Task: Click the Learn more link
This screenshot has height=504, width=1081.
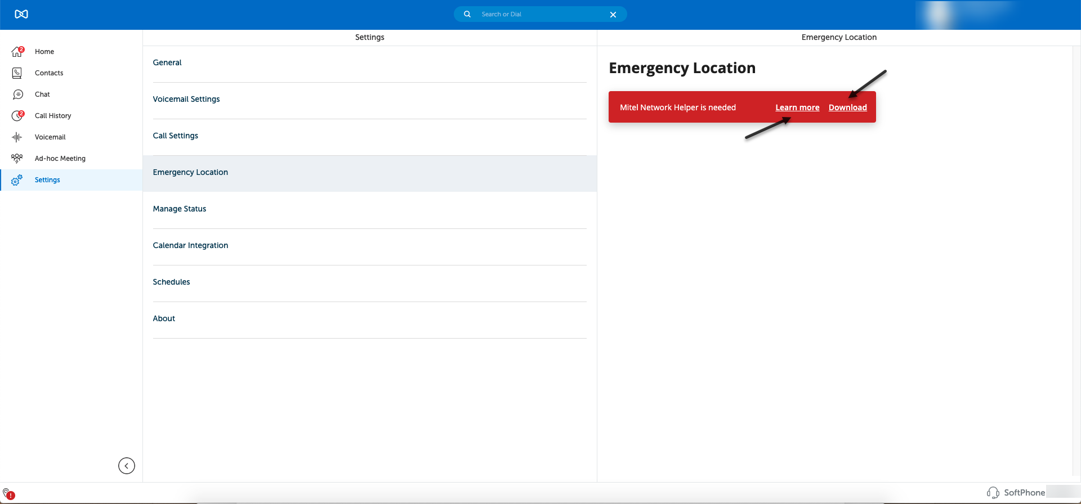Action: pyautogui.click(x=797, y=108)
